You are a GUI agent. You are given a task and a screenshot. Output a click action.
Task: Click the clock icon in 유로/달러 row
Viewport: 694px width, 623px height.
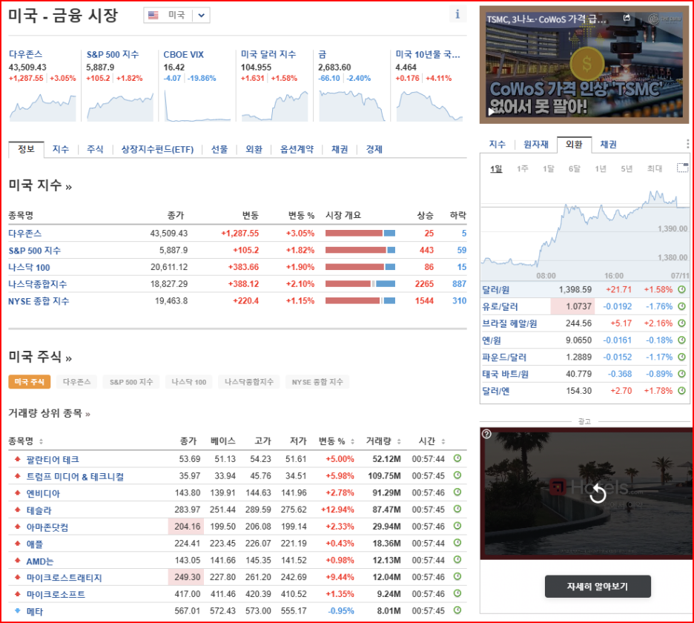click(681, 306)
